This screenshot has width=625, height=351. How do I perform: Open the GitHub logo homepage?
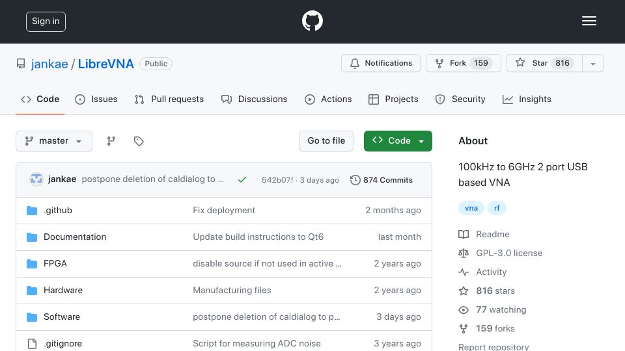pos(312,21)
